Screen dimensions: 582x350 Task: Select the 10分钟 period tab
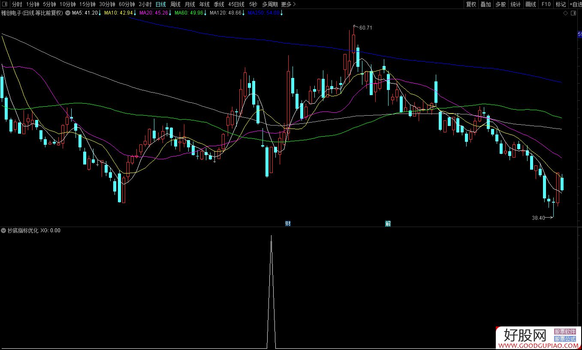[68, 4]
